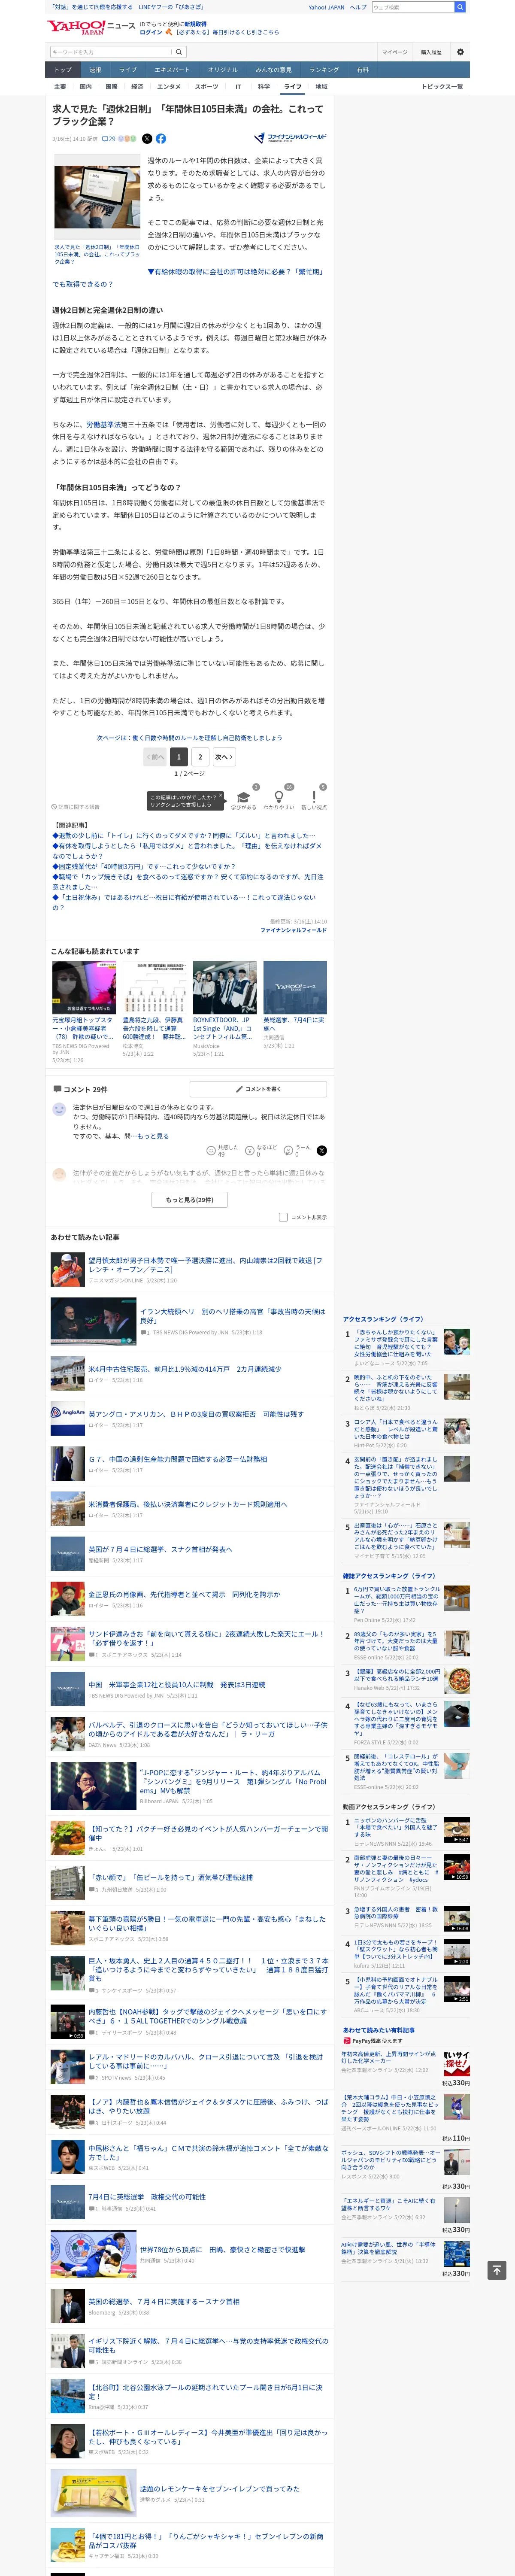Click the keyword input field
This screenshot has width=515, height=2576.
(x=111, y=52)
